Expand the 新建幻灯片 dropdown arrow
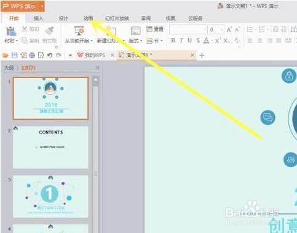This screenshot has width=297, height=233. pyautogui.click(x=124, y=41)
